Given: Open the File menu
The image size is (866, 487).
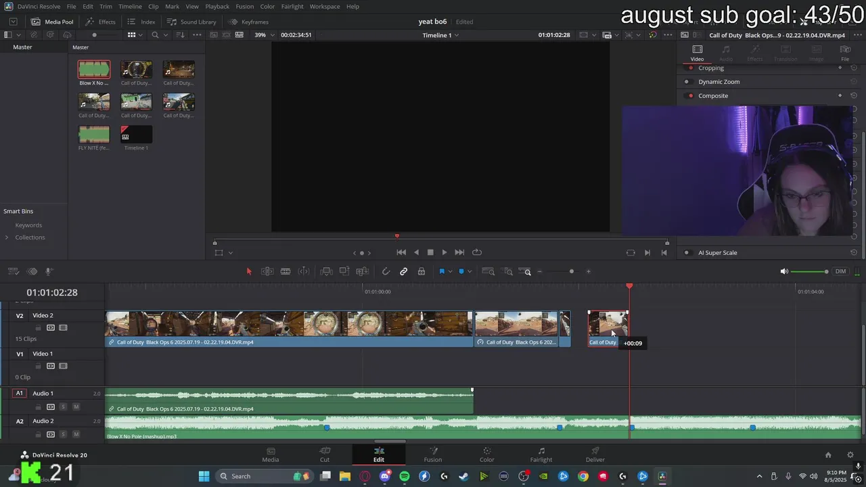Looking at the screenshot, I should click(71, 6).
